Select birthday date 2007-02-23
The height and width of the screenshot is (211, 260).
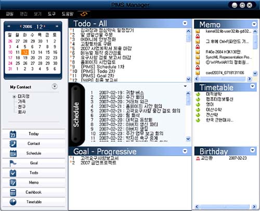(x=238, y=158)
